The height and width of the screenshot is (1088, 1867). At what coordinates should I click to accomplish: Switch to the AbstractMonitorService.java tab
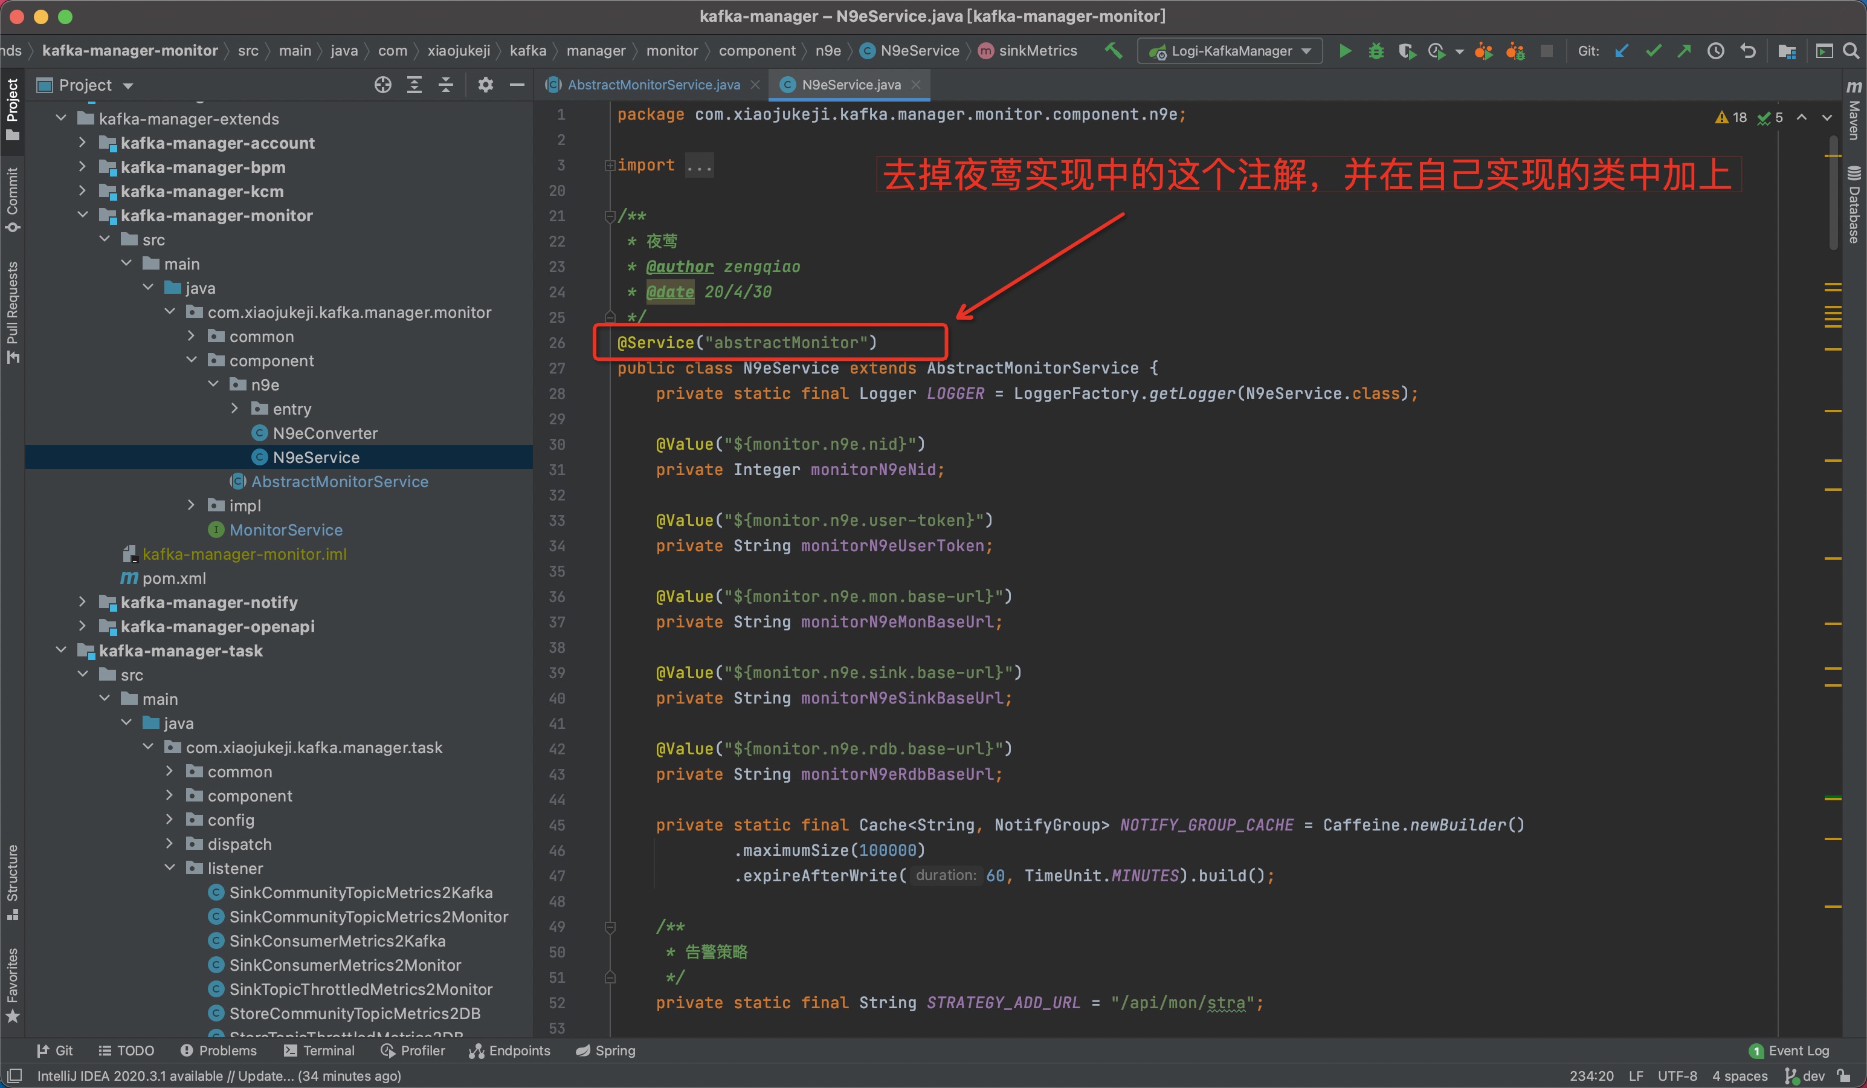pos(652,85)
